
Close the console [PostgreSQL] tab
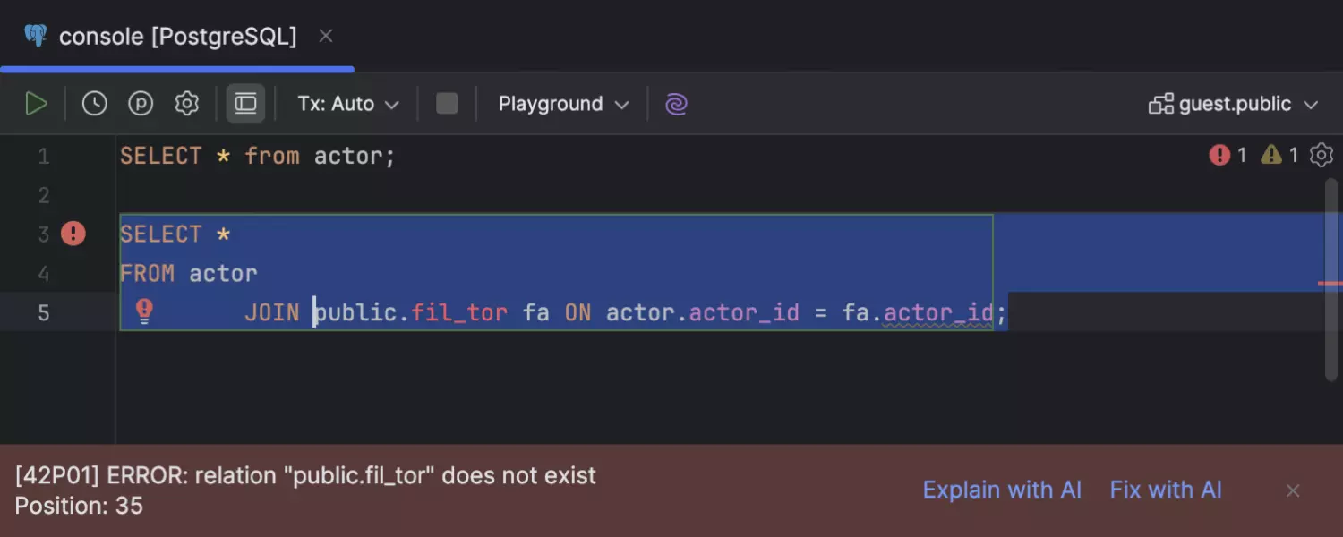tap(326, 37)
